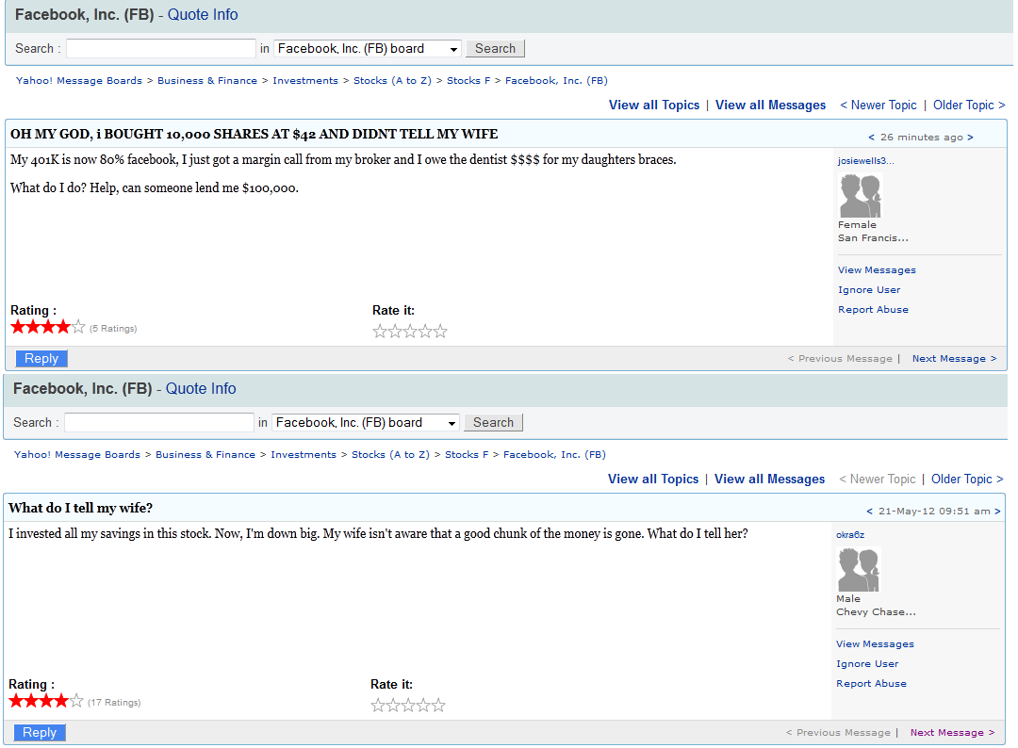Open Stocks F in lower breadcrumb
This screenshot has width=1018, height=748.
[467, 454]
